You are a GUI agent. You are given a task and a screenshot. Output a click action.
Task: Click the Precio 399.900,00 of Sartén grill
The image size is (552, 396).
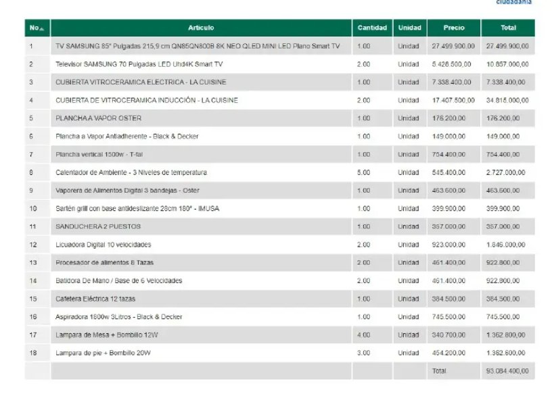pyautogui.click(x=448, y=209)
